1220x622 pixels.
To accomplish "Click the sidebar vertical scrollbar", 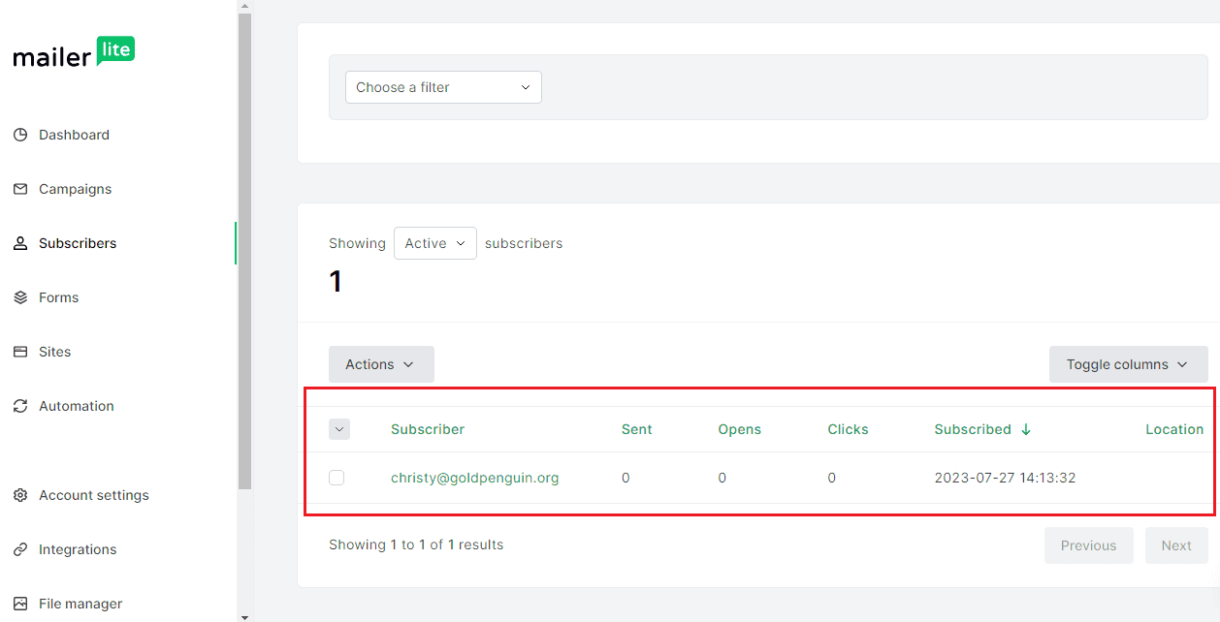I will pyautogui.click(x=244, y=252).
